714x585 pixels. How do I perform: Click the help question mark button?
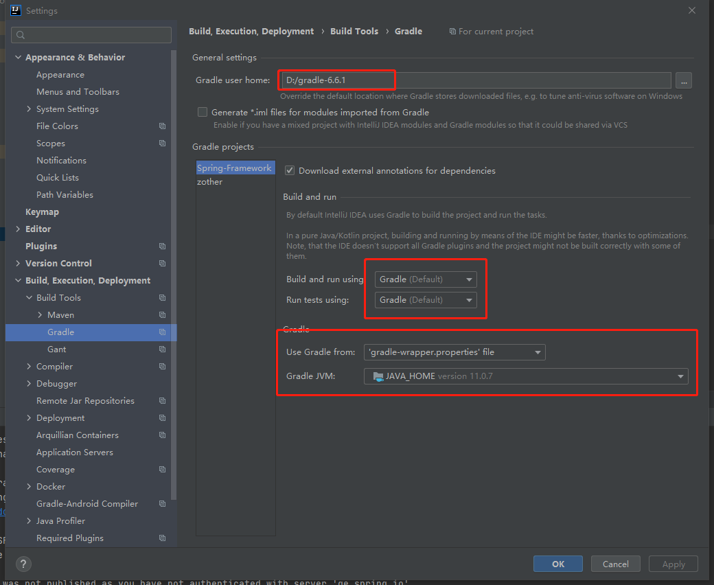pos(23,564)
